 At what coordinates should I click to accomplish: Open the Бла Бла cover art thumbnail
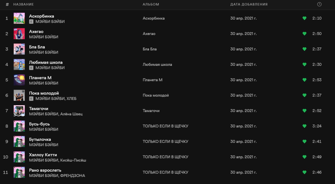tap(19, 49)
